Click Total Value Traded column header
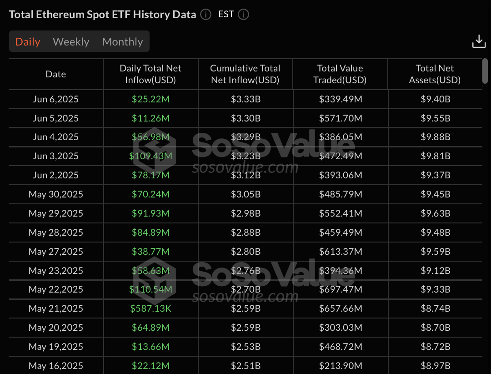 (x=340, y=74)
